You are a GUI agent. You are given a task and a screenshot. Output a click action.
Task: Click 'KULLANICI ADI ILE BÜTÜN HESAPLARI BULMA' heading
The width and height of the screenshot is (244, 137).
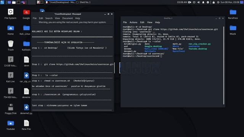57,31
